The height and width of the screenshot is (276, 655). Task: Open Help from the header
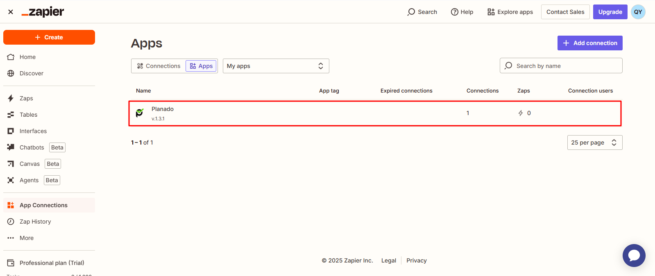(x=462, y=12)
